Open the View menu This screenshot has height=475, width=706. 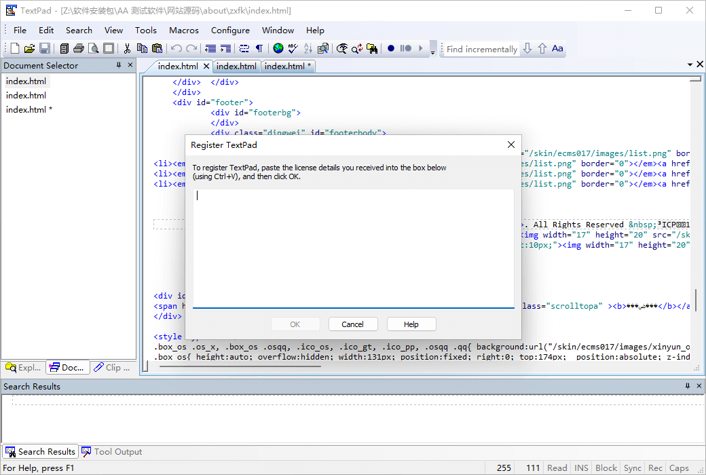click(113, 30)
